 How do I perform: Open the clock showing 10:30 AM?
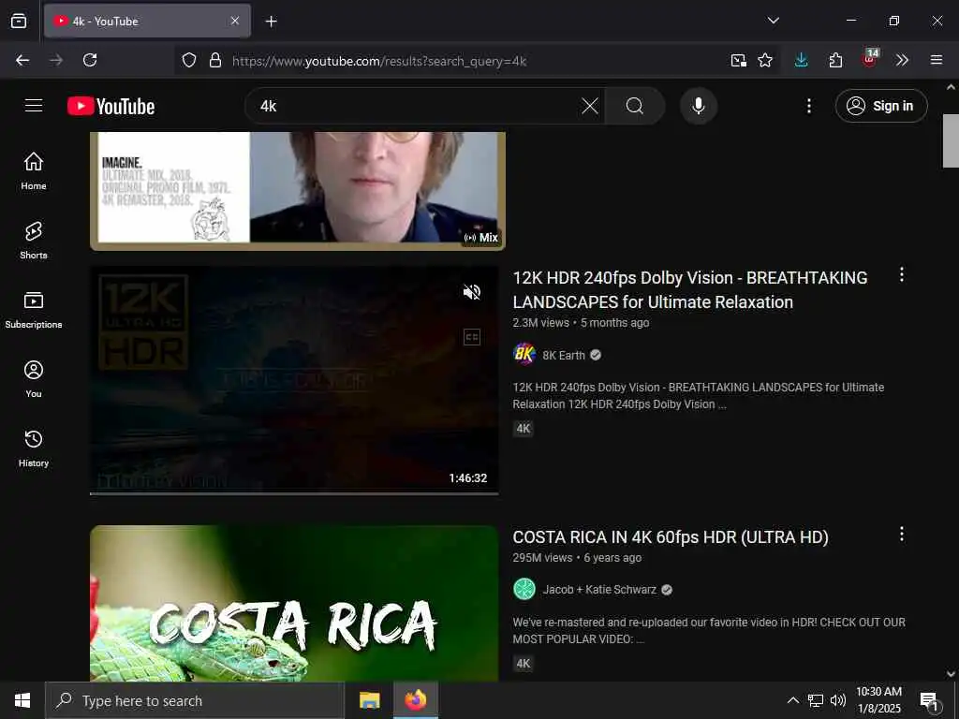tap(878, 700)
